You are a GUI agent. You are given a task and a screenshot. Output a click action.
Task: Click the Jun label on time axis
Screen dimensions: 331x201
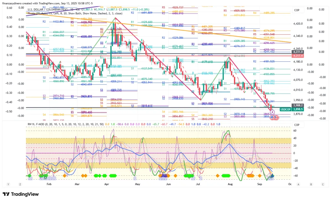click(168, 184)
